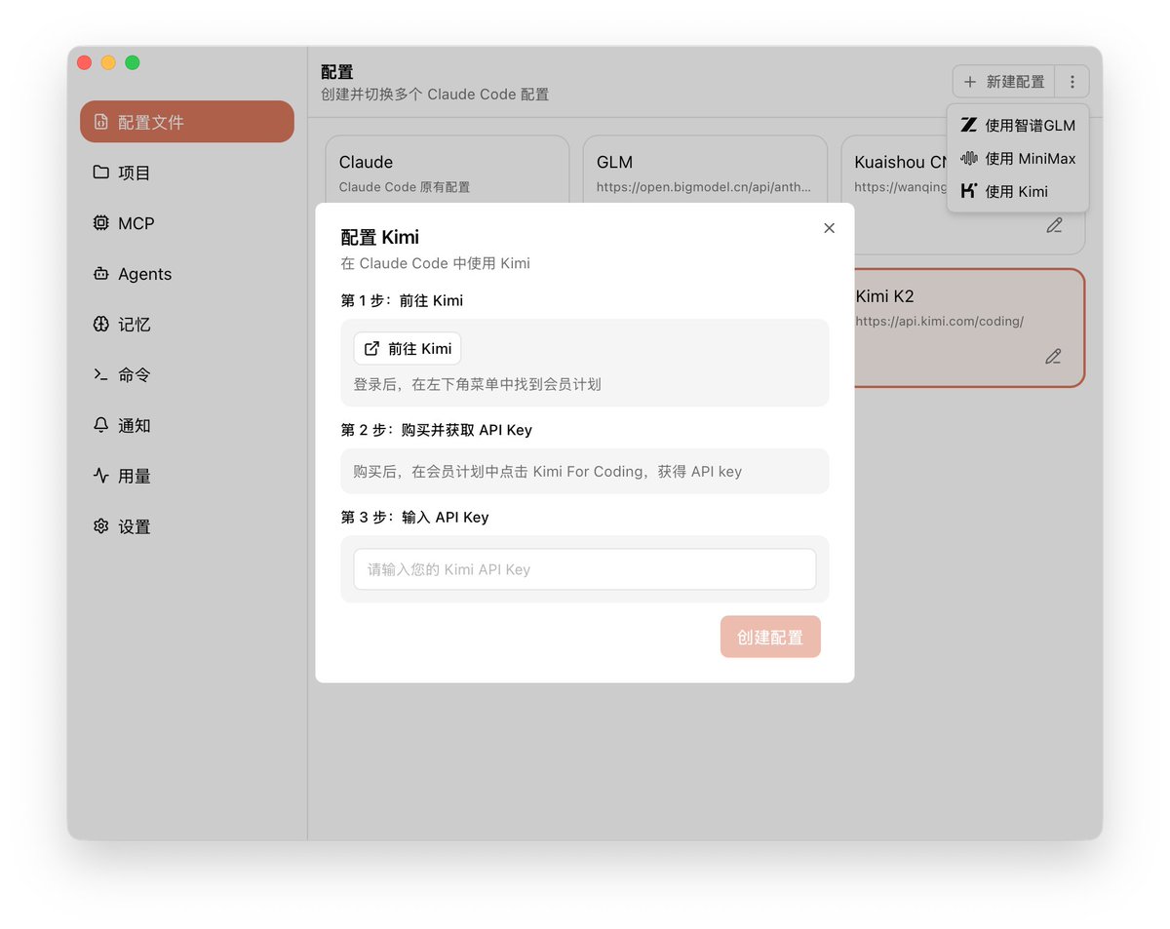Choose 使用 MiniMax from the menu
This screenshot has width=1170, height=929.
click(x=1018, y=158)
